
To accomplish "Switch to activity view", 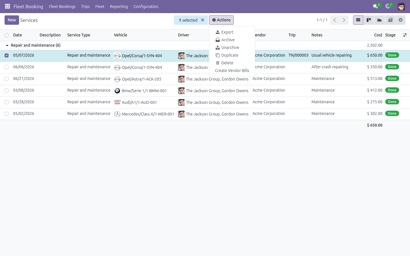I will click(x=401, y=20).
